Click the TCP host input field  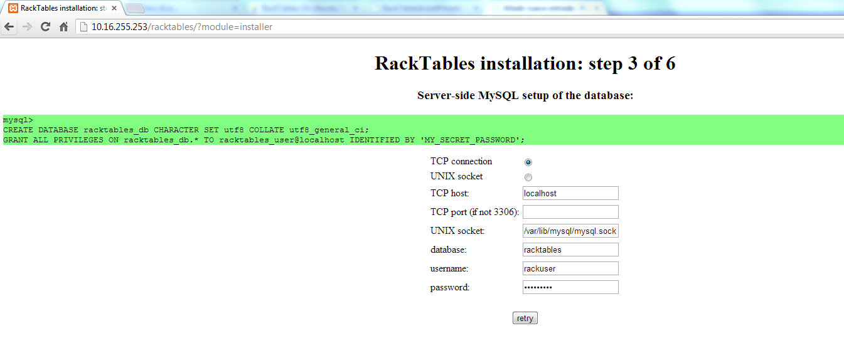pos(570,193)
